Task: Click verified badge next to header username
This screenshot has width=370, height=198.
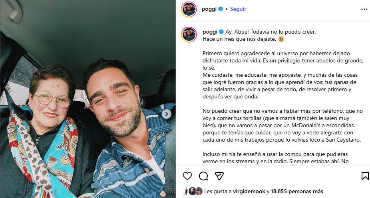Action: point(221,9)
